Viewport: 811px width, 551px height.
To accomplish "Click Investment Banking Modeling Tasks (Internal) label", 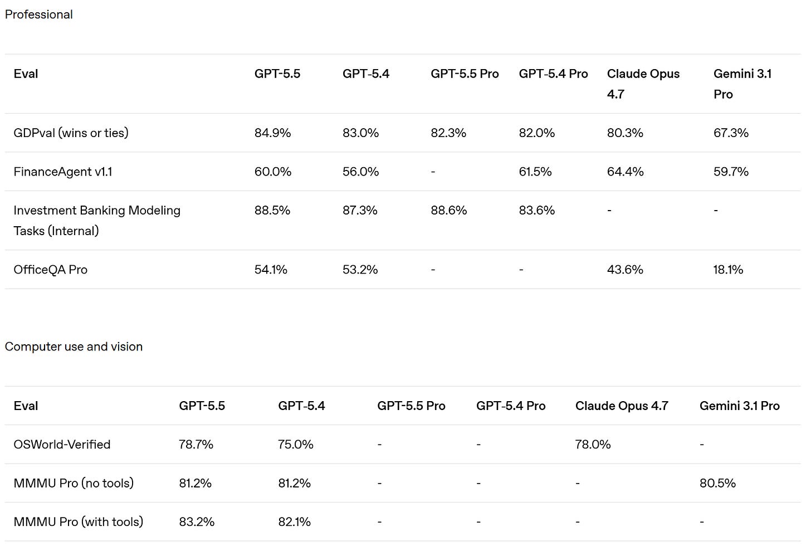I will click(97, 221).
